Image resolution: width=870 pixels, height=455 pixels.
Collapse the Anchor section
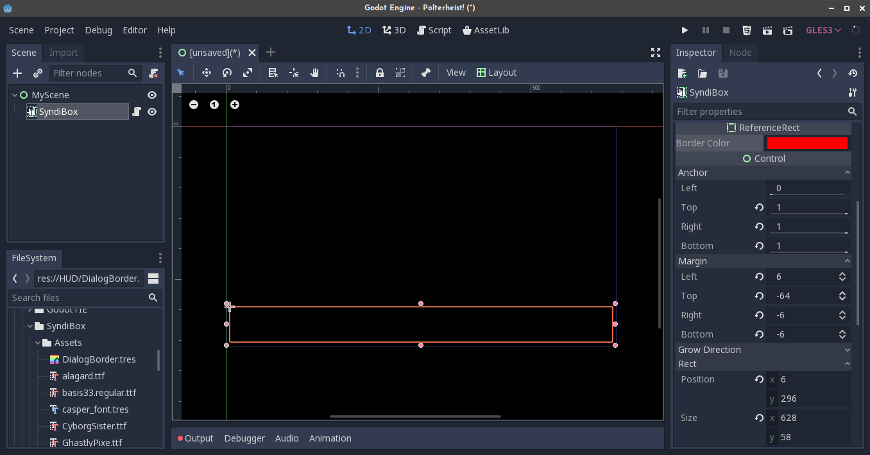coord(763,173)
